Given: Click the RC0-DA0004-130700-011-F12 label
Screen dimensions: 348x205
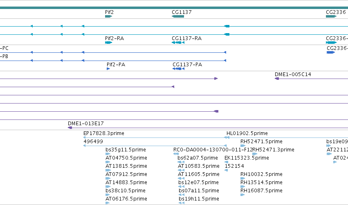Looking at the screenshot, I should [213, 150].
